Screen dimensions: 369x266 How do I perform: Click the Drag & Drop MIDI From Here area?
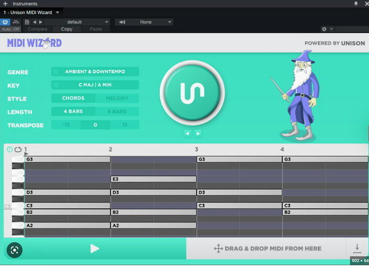[x=266, y=249]
